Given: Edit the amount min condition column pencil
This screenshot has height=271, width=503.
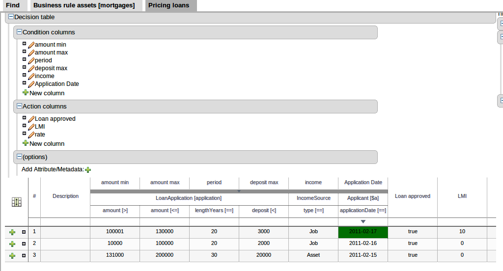Looking at the screenshot, I should [31, 45].
